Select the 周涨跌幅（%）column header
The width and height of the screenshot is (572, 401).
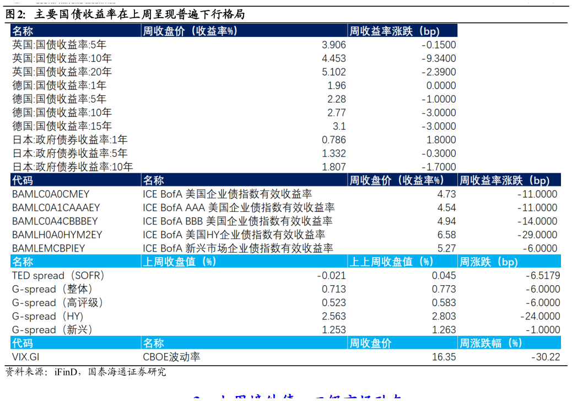coord(490,343)
